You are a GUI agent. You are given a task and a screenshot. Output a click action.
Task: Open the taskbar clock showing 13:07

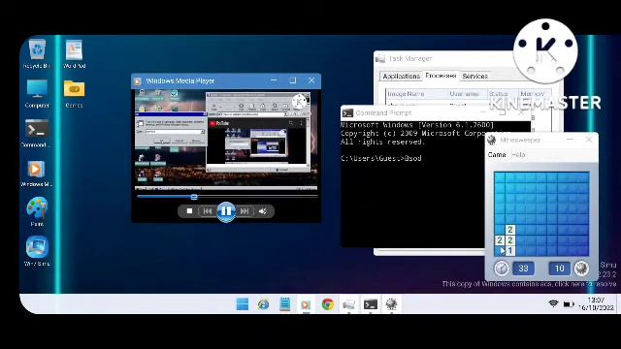[x=596, y=303]
